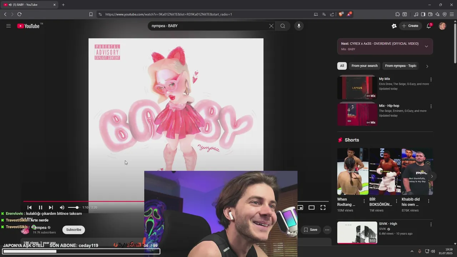Click the magnifier search button
The image size is (457, 257).
[x=283, y=26]
